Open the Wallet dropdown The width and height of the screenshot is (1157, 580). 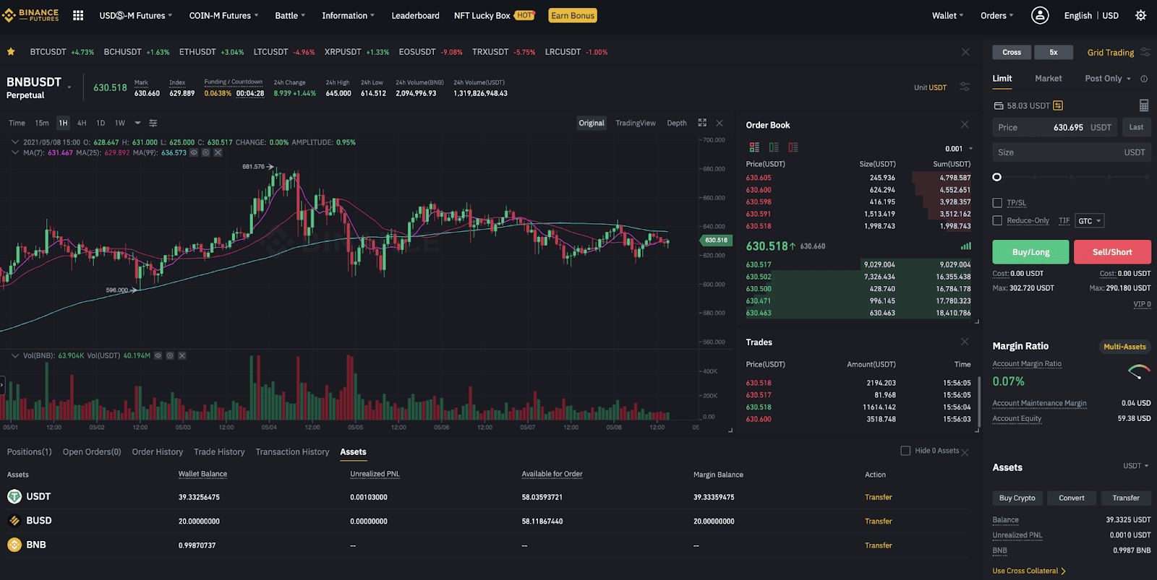click(947, 15)
